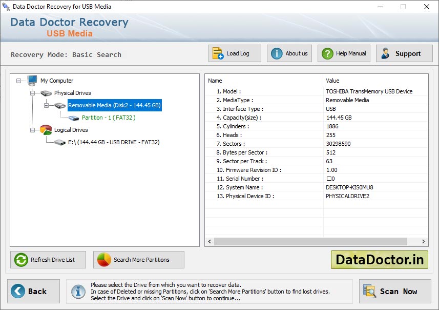Refresh the drive list using its icon

20,260
